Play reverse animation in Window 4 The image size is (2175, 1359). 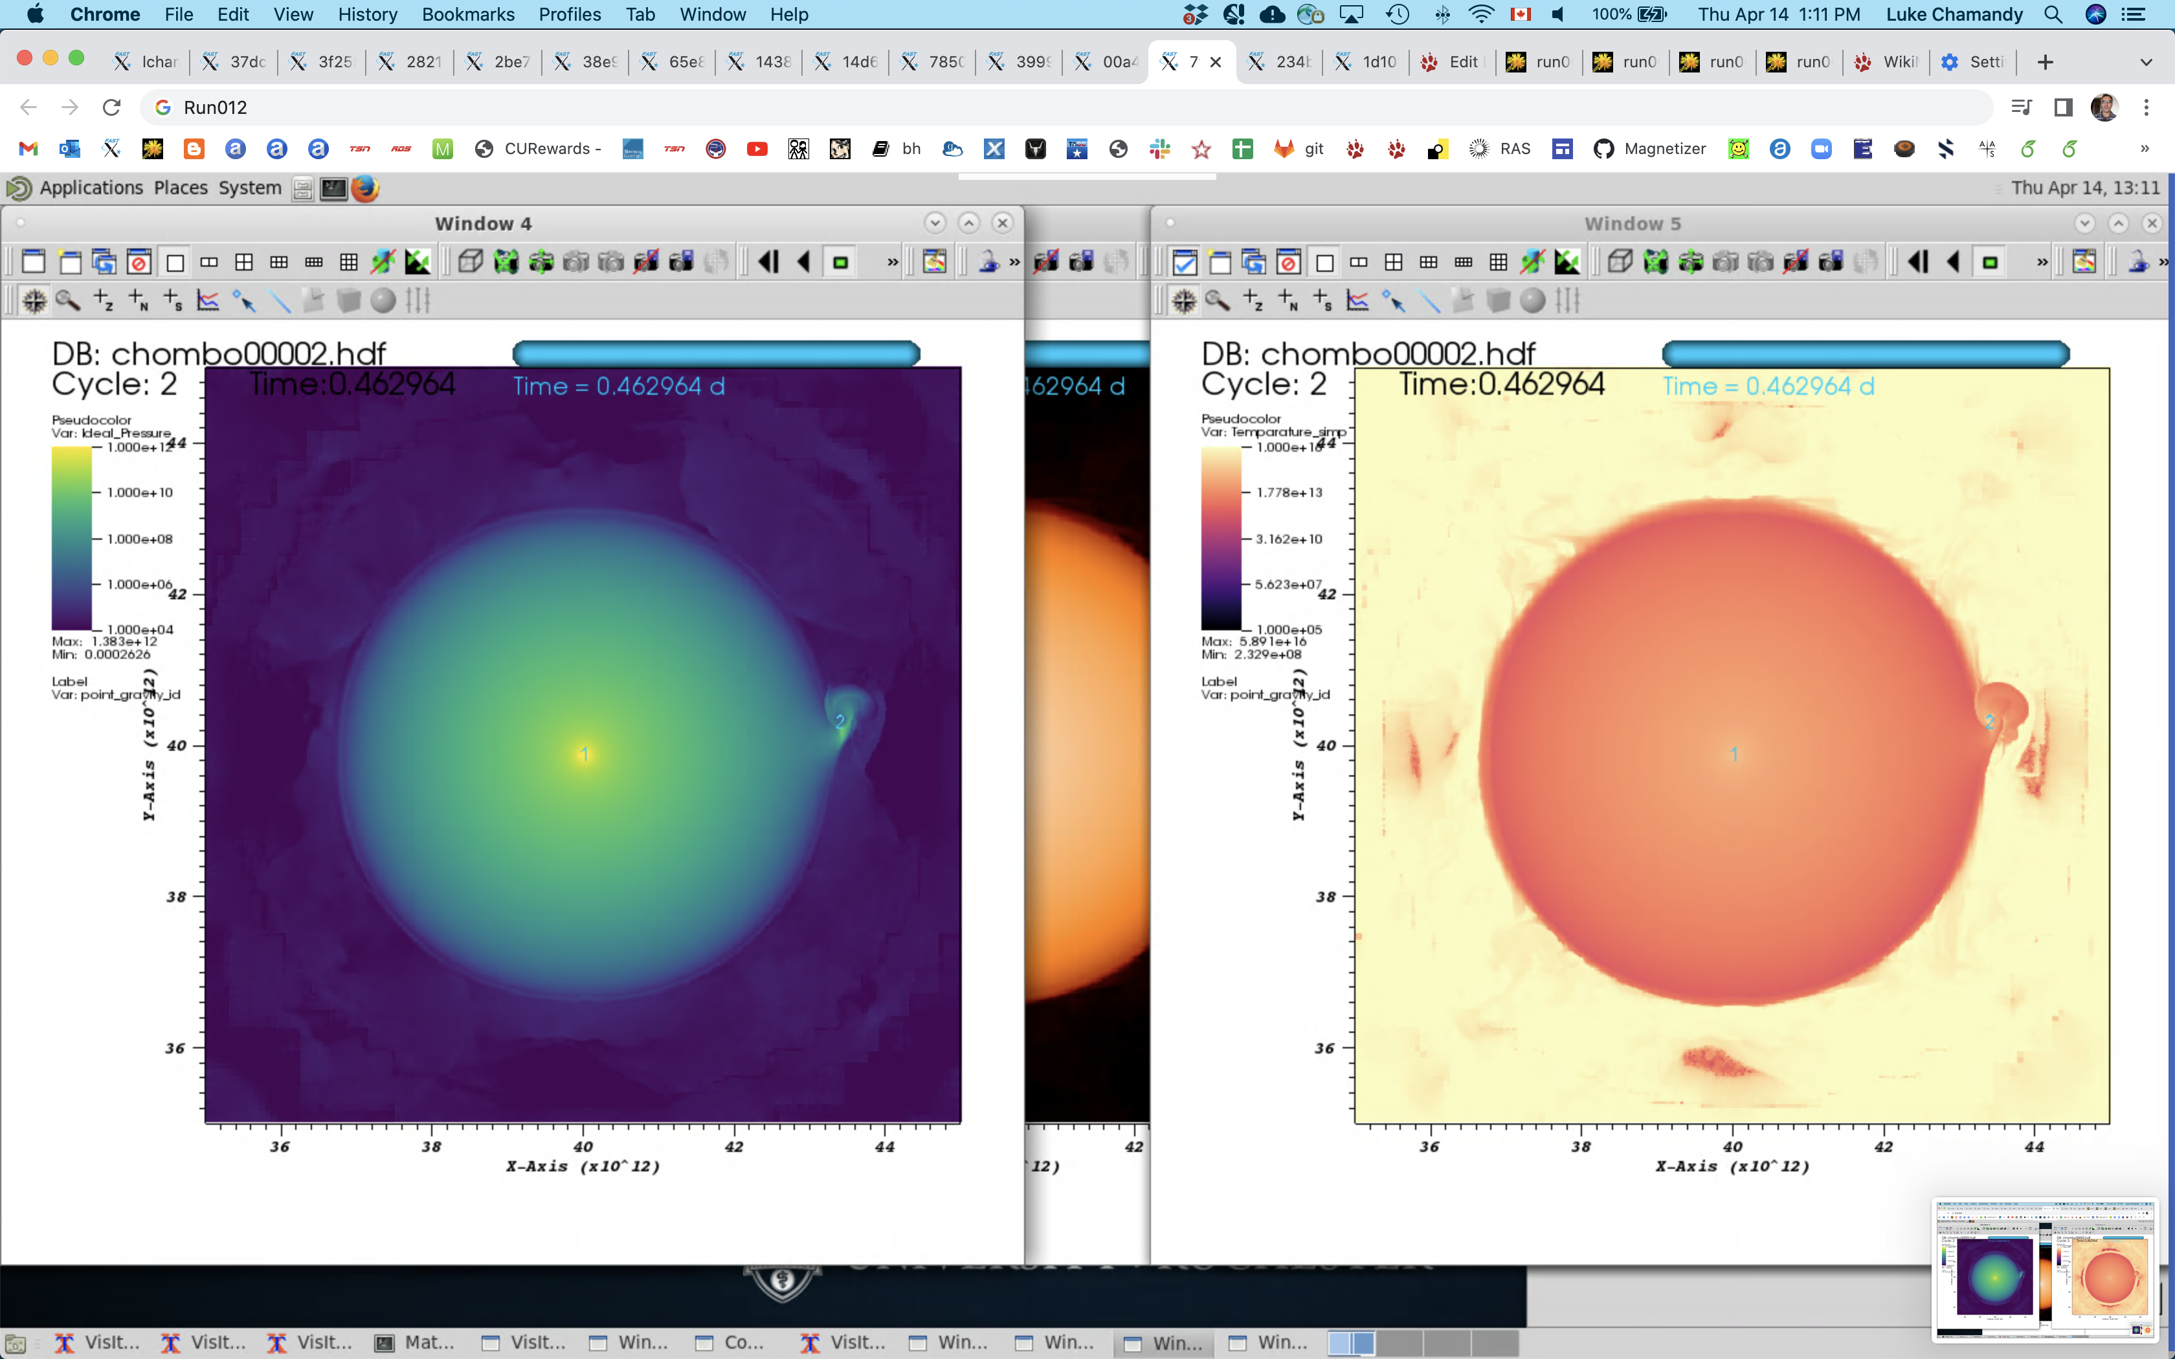(x=805, y=261)
